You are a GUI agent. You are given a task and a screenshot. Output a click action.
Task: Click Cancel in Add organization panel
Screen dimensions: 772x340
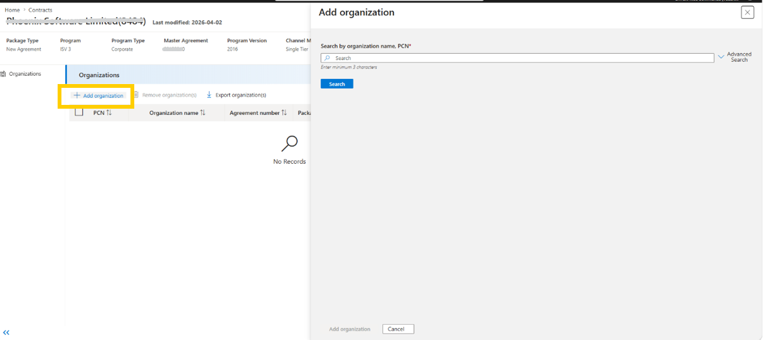[x=398, y=329]
